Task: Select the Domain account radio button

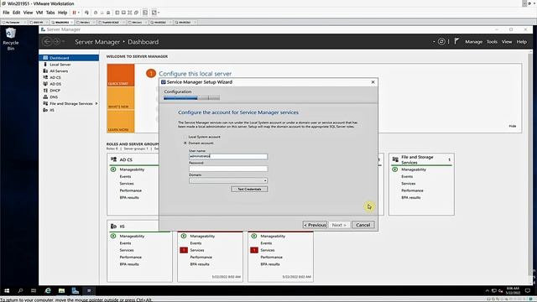Action: coord(185,143)
